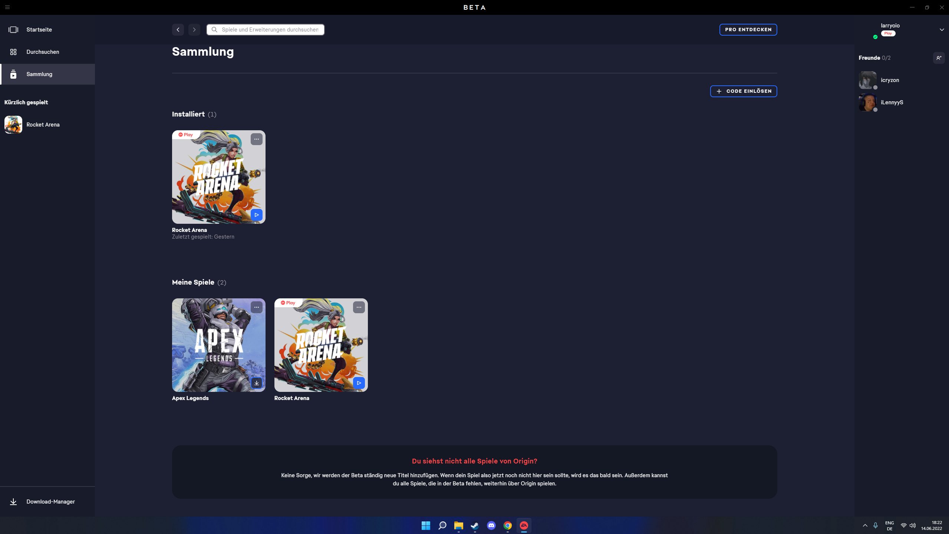Screen dimensions: 949x534
Task: Click the ENG DE language indicator
Action: (889, 526)
